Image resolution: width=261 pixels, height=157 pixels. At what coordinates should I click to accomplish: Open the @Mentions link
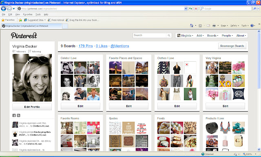coord(119,46)
